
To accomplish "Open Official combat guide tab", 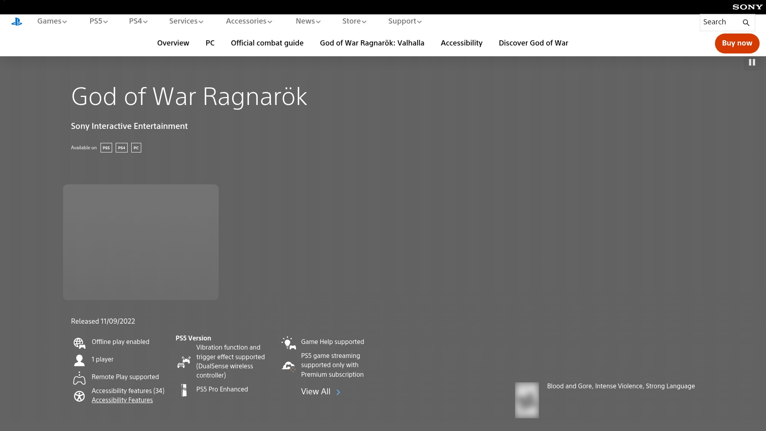I will point(267,43).
